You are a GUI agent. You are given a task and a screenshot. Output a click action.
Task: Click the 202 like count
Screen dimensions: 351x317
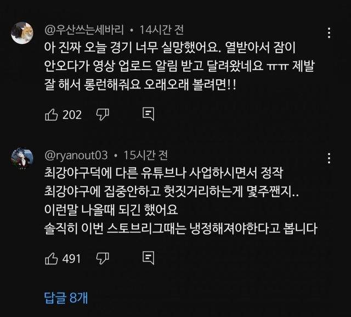pyautogui.click(x=72, y=114)
